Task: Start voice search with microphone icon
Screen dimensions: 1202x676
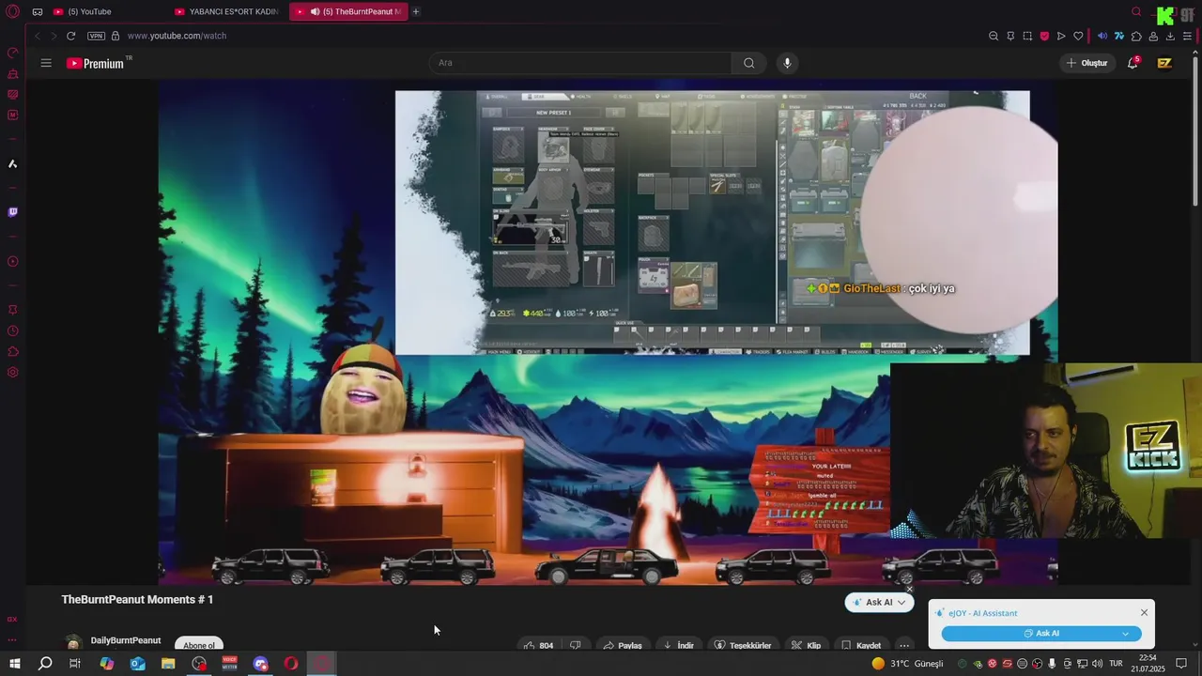Action: [x=787, y=63]
